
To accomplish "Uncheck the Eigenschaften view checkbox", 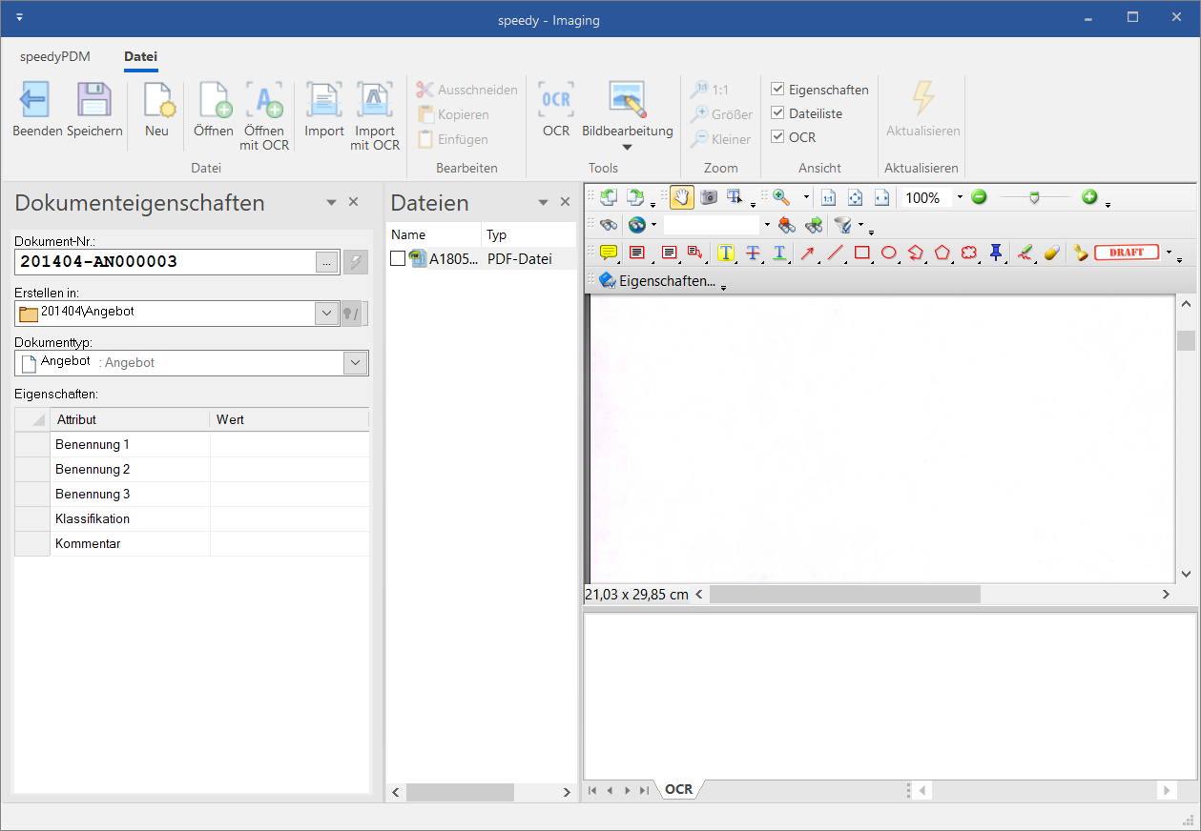I will (777, 90).
